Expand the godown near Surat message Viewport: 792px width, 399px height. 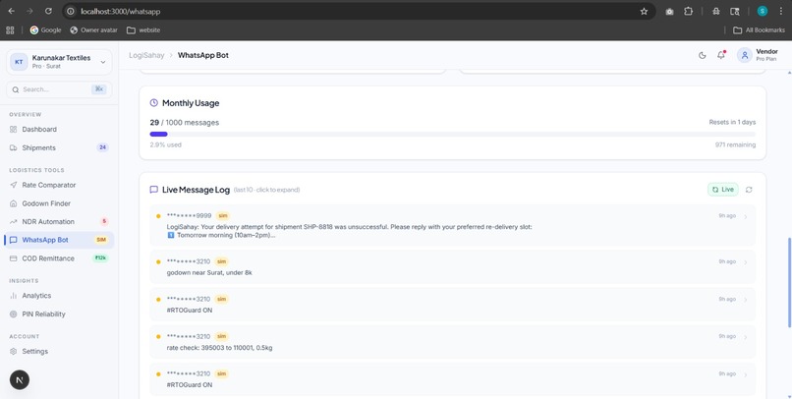coord(453,266)
